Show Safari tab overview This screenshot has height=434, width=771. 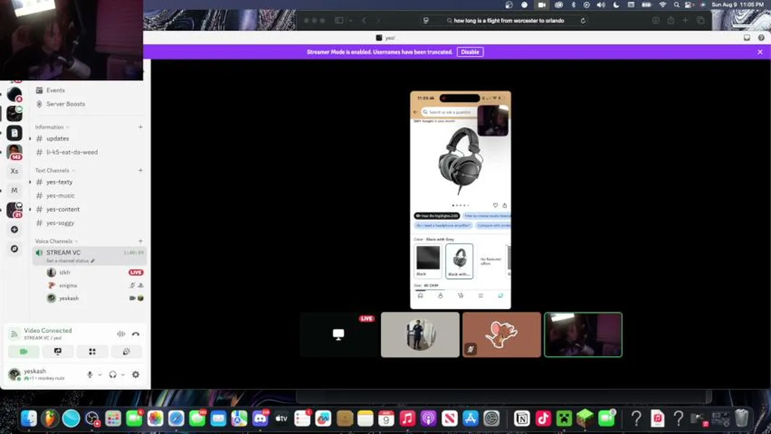click(x=700, y=20)
